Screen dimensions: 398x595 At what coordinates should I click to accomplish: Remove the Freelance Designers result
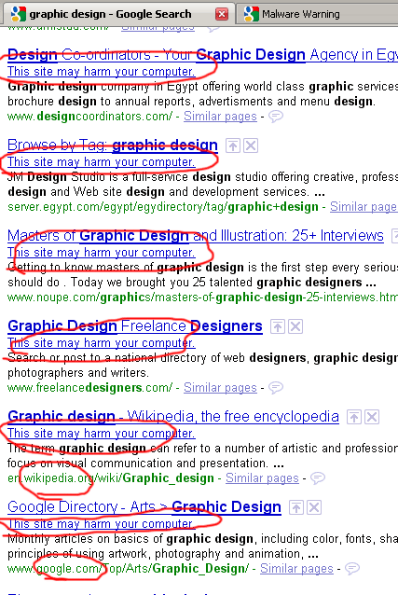tap(295, 326)
